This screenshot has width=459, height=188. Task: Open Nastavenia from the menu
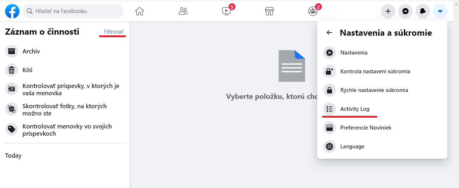coord(382,53)
